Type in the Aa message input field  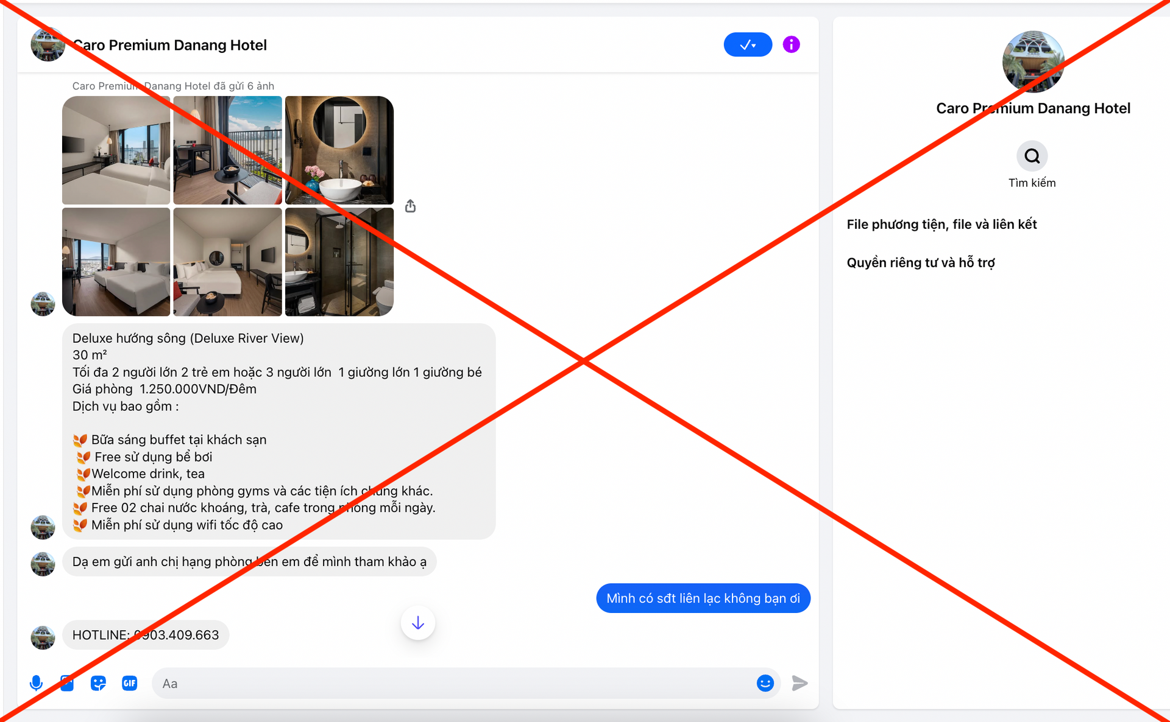[x=451, y=683]
